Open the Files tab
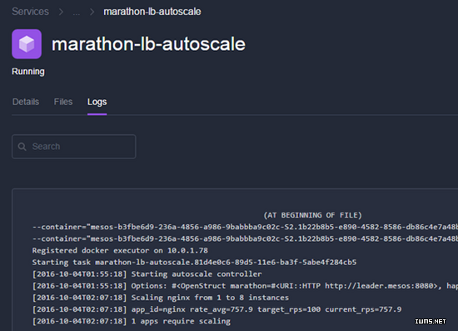The image size is (458, 331). pyautogui.click(x=63, y=102)
